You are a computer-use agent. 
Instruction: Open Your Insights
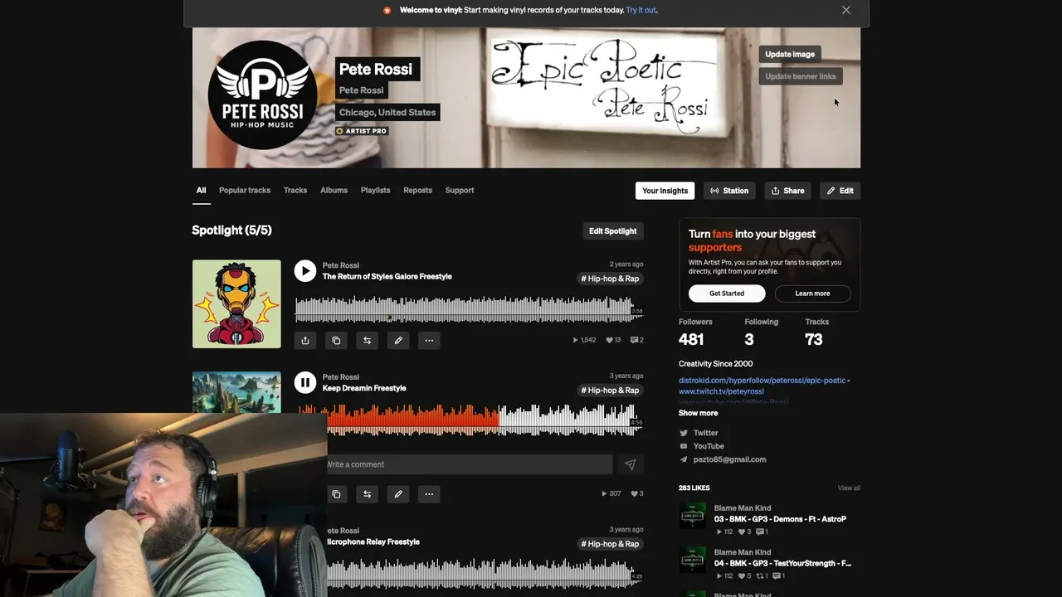point(665,191)
